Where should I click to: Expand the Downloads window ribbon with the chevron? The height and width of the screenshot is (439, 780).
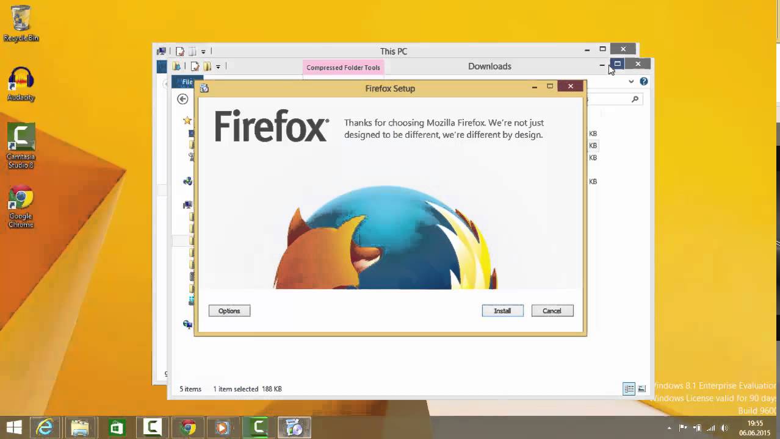[631, 81]
